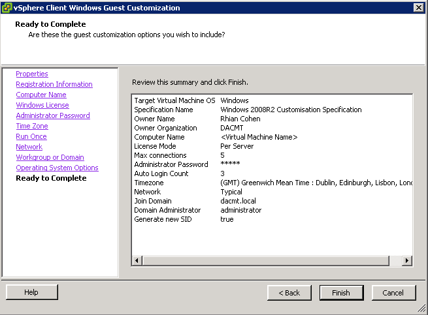Go to Operating System Options step
Viewport: 428px width, 315px height.
pyautogui.click(x=57, y=168)
